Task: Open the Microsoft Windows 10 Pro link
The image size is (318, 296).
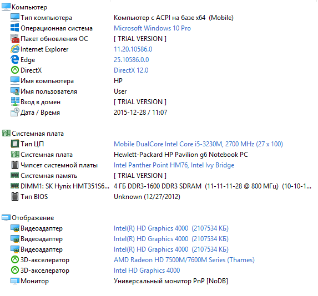Action: [152, 28]
